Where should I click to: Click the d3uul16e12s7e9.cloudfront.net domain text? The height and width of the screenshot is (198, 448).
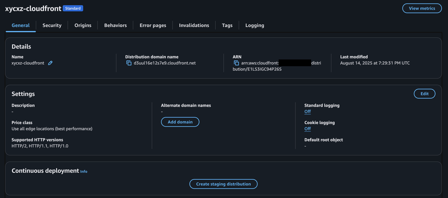(165, 63)
